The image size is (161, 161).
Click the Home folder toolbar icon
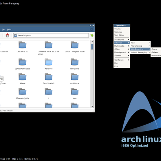pos(7,35)
